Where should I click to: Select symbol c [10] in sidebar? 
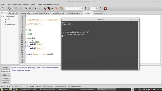coord(9,22)
